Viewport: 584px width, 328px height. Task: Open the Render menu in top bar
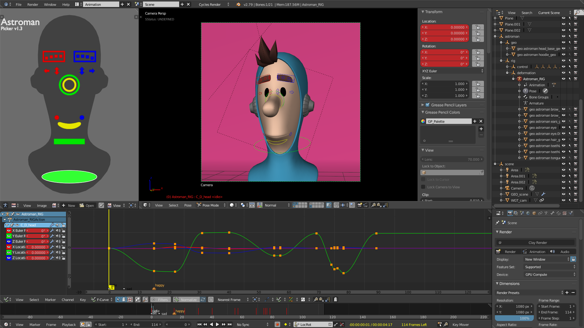coord(33,5)
